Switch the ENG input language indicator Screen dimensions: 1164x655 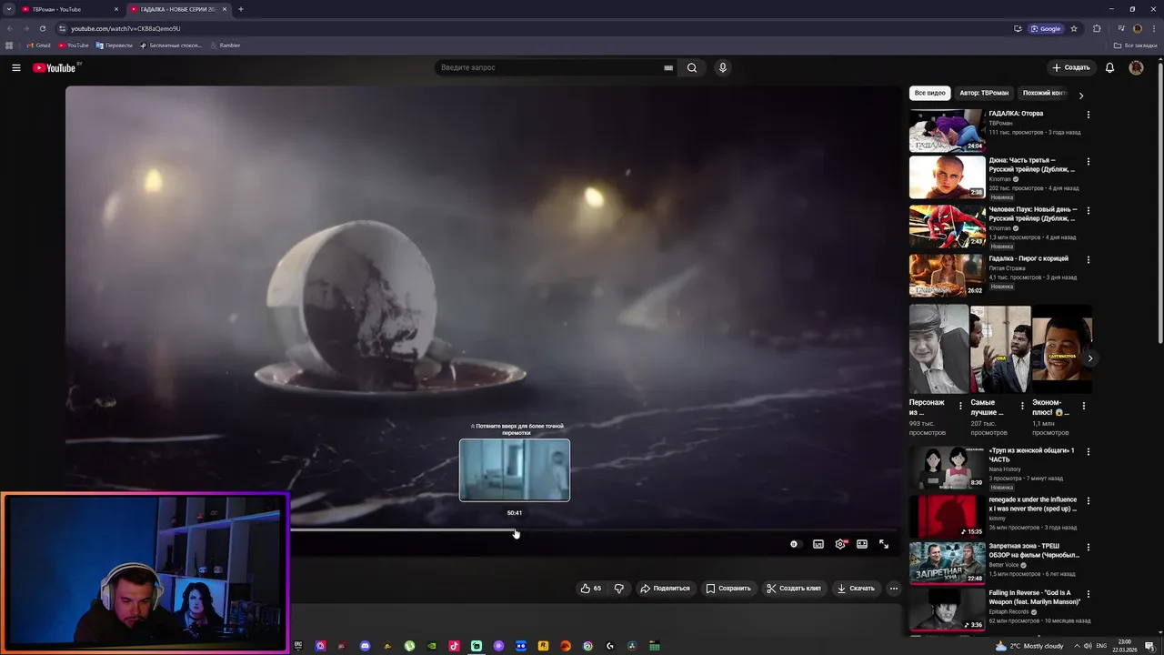(x=1101, y=646)
